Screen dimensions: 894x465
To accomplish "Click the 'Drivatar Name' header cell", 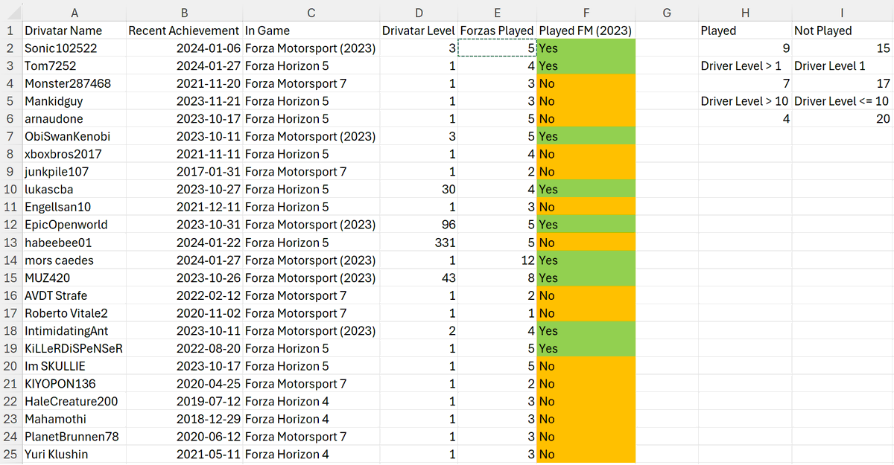I will 74,31.
